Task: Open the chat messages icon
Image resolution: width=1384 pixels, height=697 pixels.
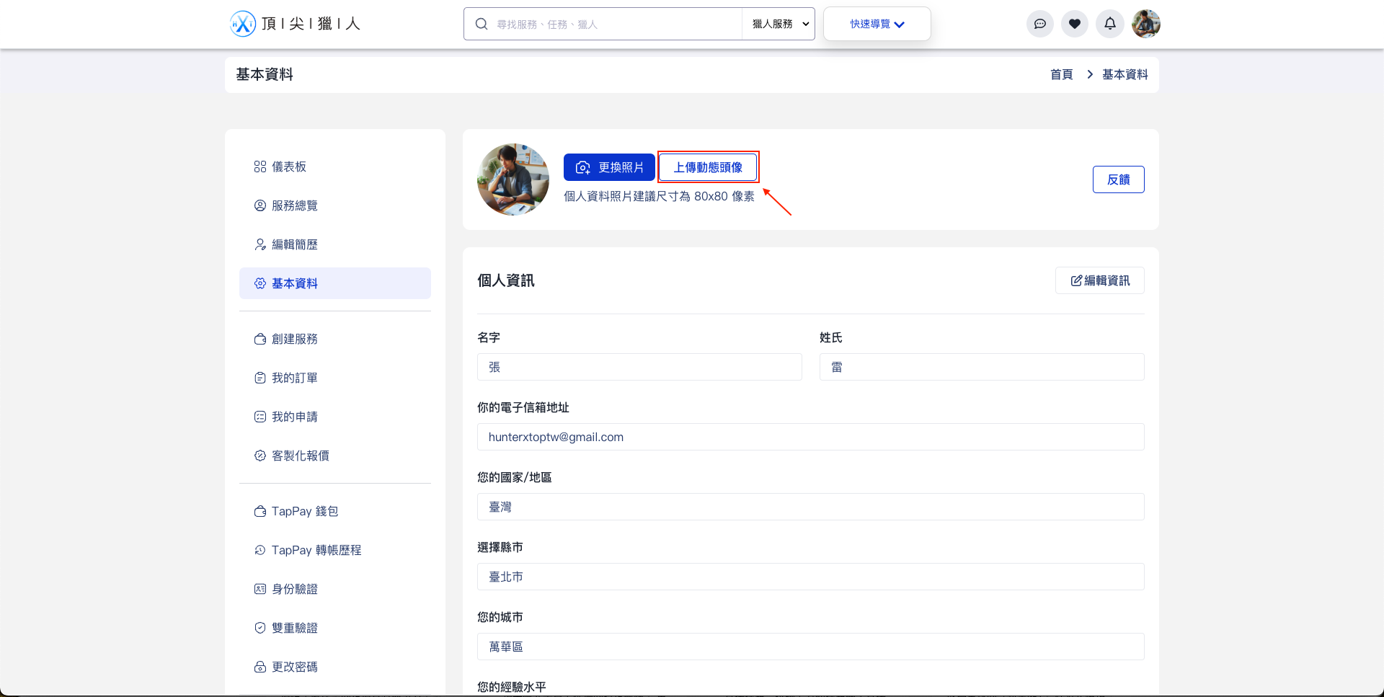Action: [1039, 24]
